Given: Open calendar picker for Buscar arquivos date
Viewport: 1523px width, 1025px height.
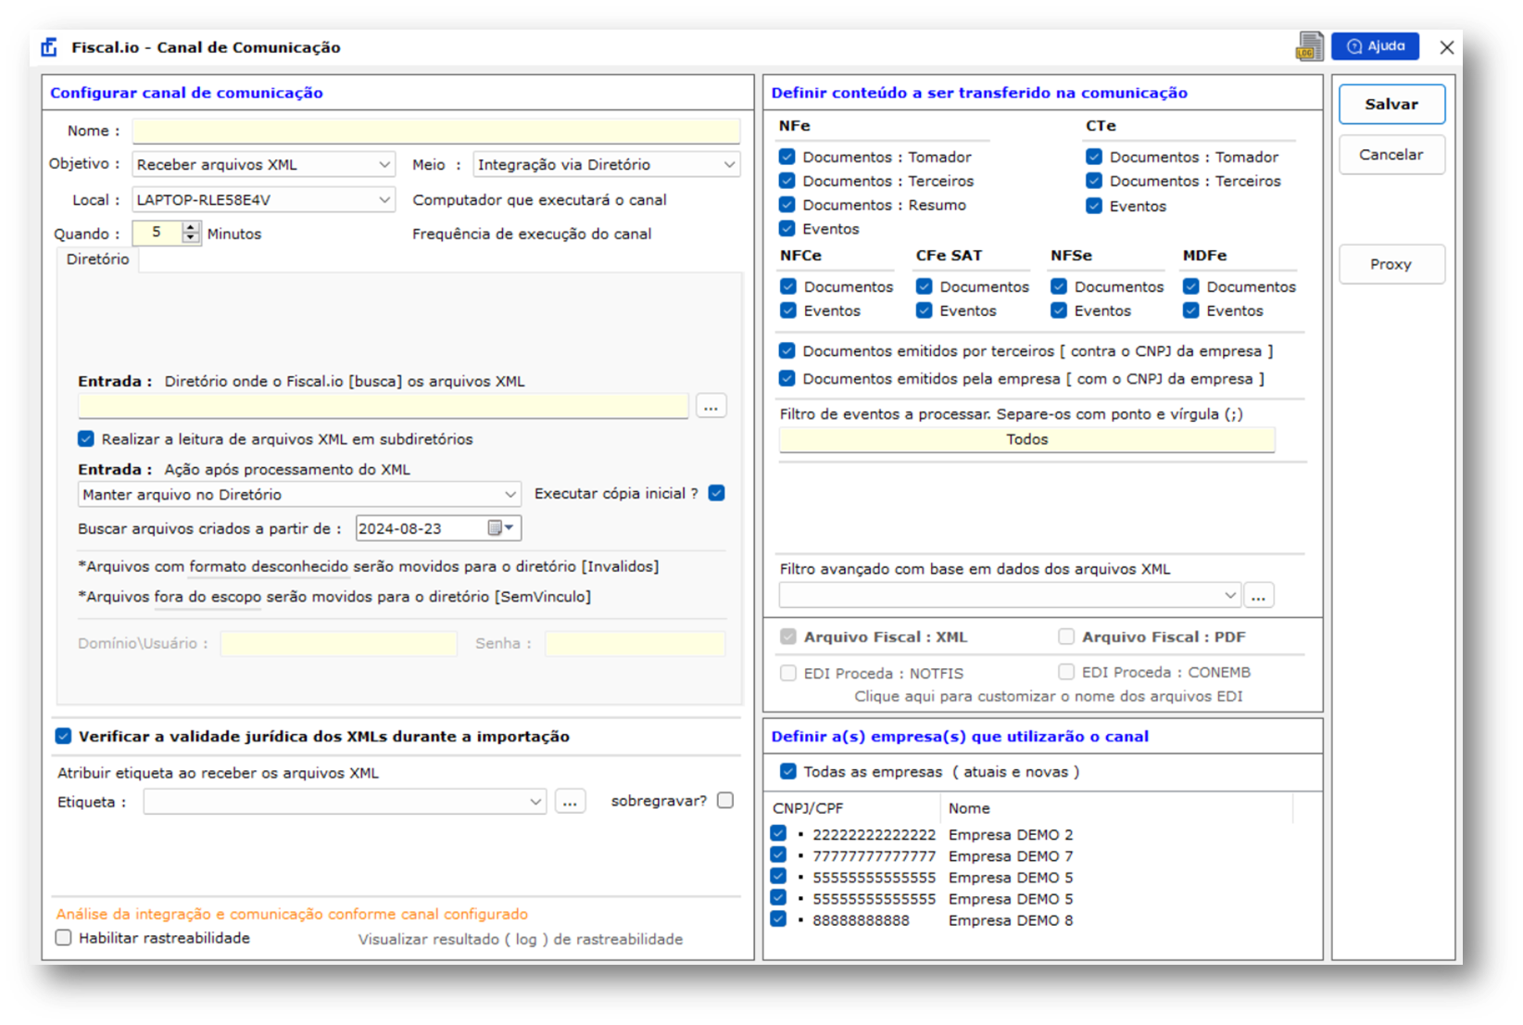Looking at the screenshot, I should tap(500, 528).
